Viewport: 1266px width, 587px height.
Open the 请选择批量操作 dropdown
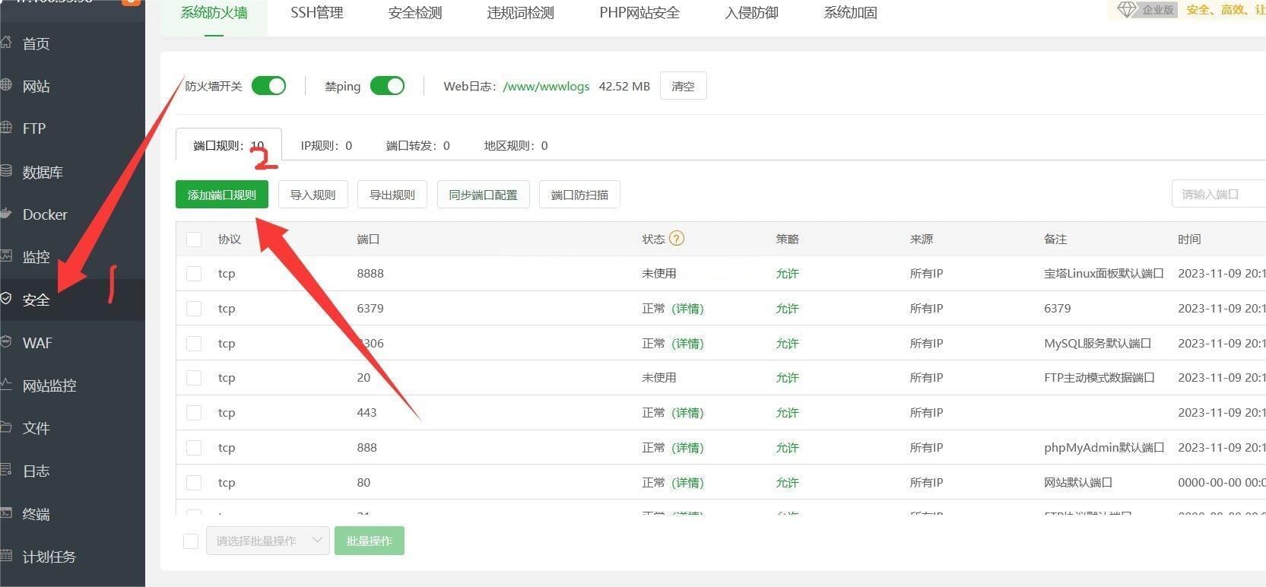268,541
